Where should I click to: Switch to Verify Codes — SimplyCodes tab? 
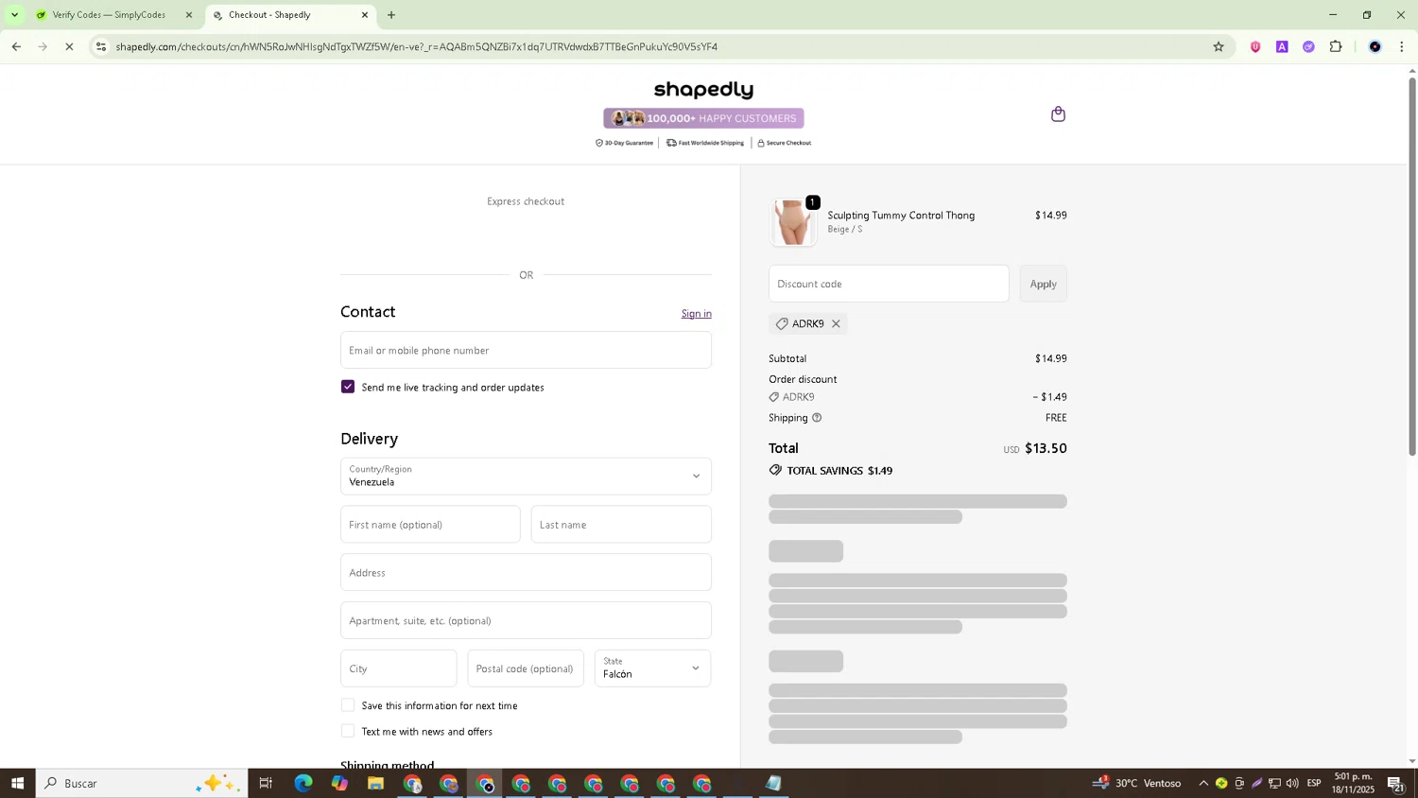109,15
